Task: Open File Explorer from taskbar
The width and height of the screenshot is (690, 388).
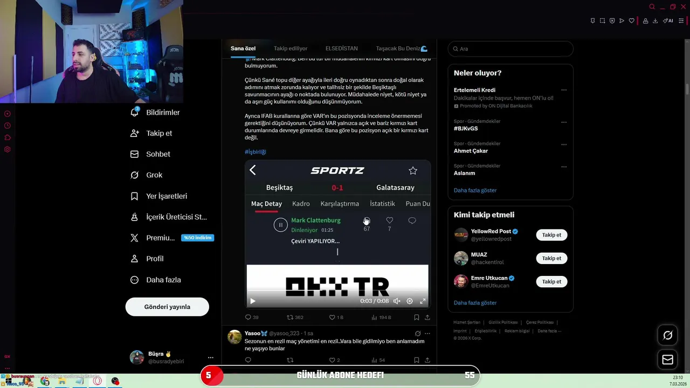Action: click(62, 381)
